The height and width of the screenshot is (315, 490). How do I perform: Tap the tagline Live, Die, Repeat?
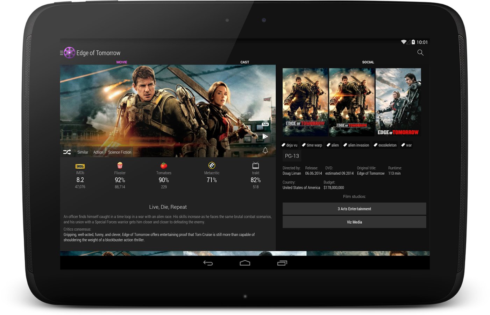[168, 207]
